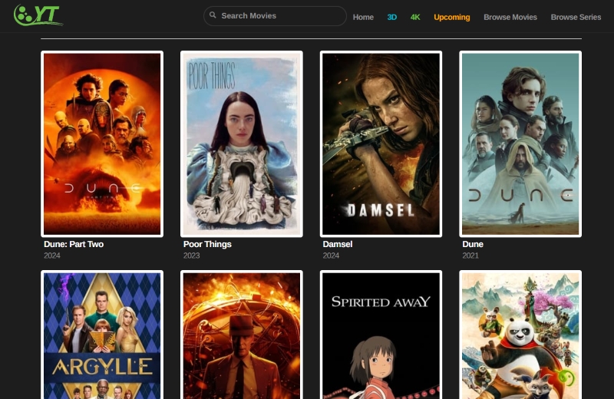Open the Upcoming movies page
Viewport: 614px width, 399px height.
(x=451, y=17)
